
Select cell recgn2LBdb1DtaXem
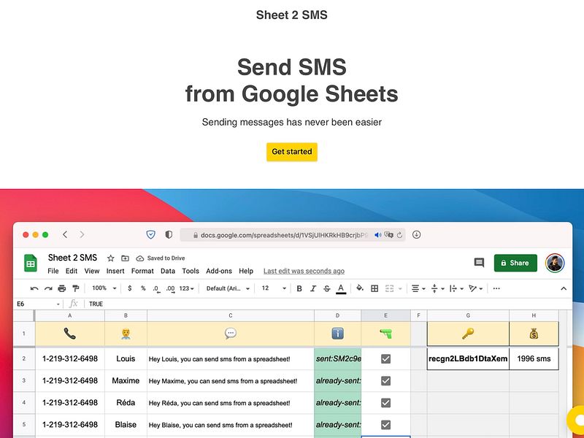coord(468,358)
